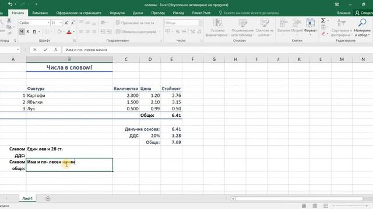Open Conditional Formatting (Условно форматиране)
This screenshot has height=209, width=373.
pyautogui.click(x=217, y=27)
